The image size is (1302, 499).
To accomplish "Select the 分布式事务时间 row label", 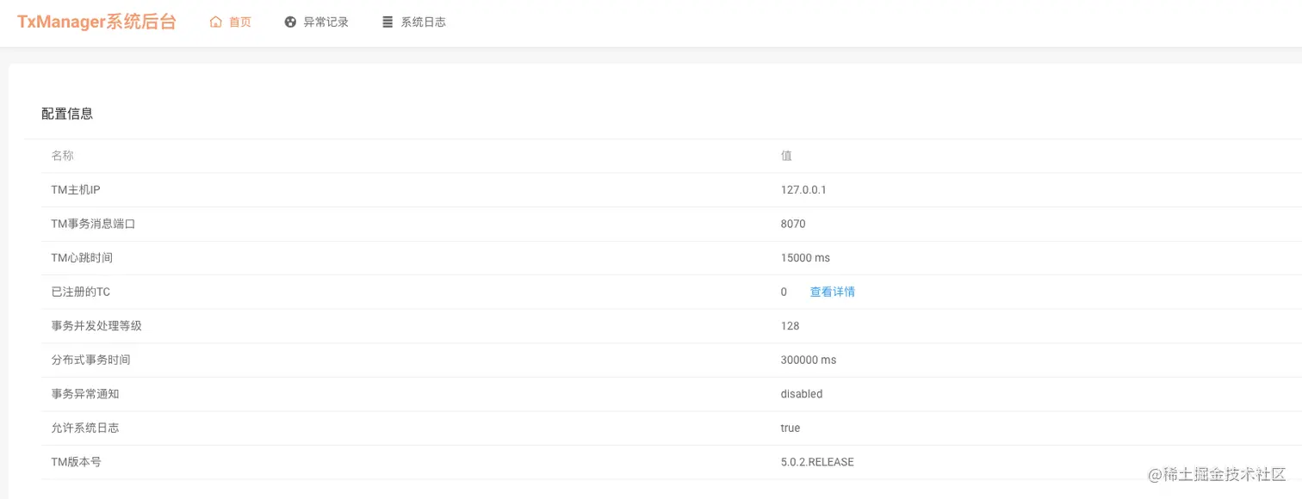I will tap(90, 360).
